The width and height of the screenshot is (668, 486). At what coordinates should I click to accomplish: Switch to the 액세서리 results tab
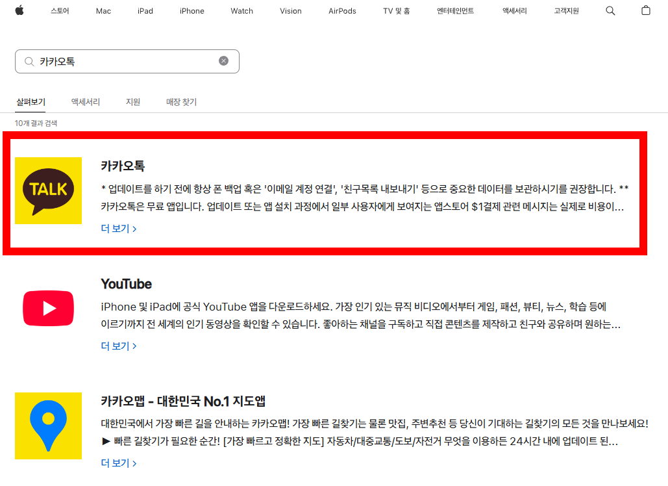click(86, 102)
